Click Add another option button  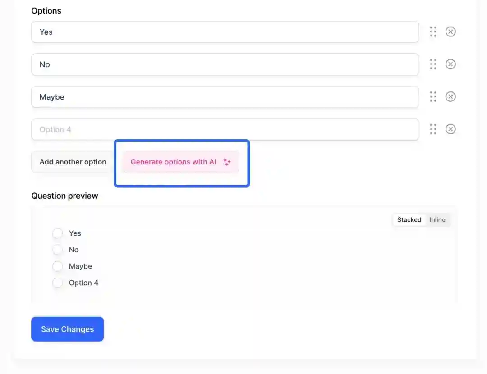[73, 162]
